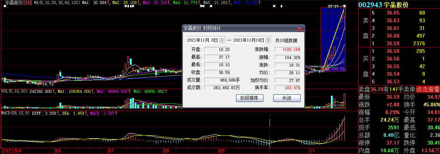Click the 日线 period label on chart

click(28, 3)
